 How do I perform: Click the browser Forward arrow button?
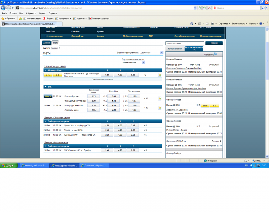tap(8, 8)
